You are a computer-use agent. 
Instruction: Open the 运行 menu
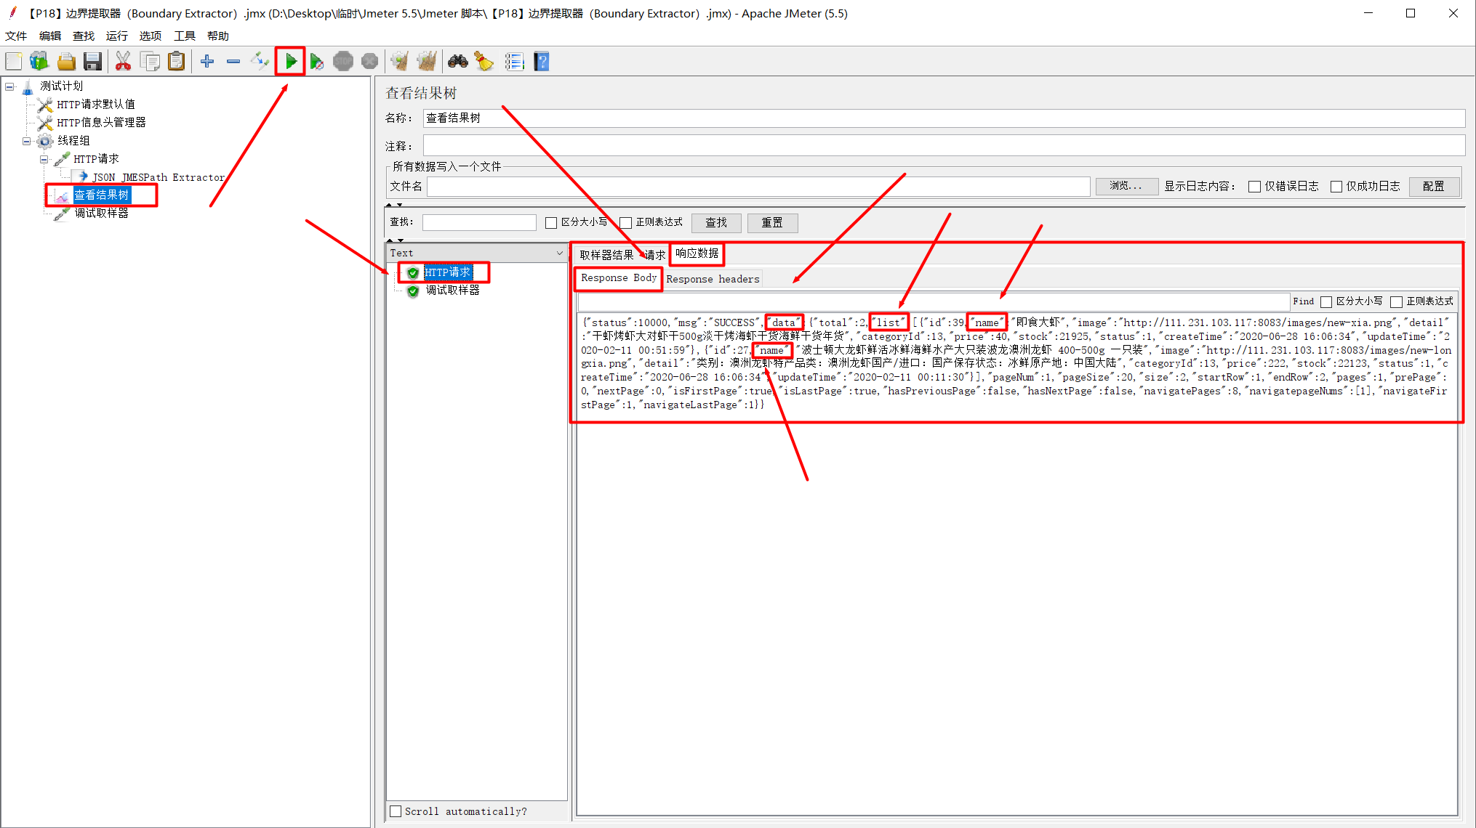117,36
